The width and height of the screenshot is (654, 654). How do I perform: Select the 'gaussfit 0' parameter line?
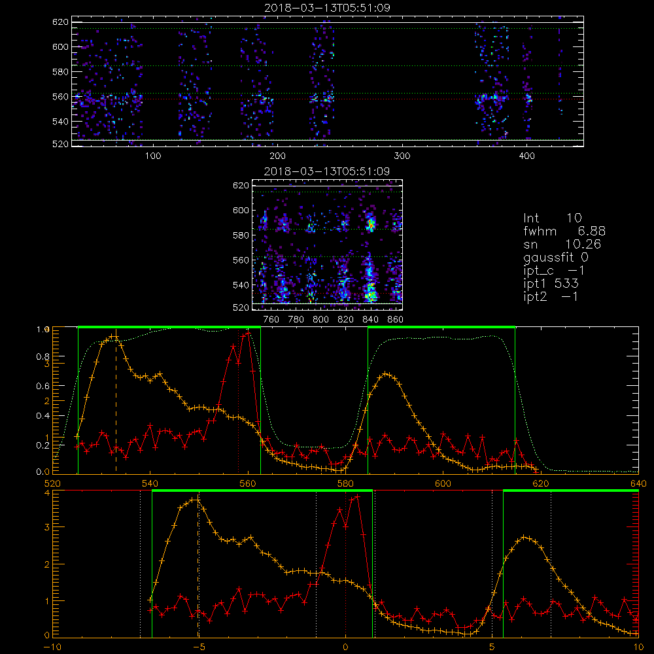tap(555, 257)
